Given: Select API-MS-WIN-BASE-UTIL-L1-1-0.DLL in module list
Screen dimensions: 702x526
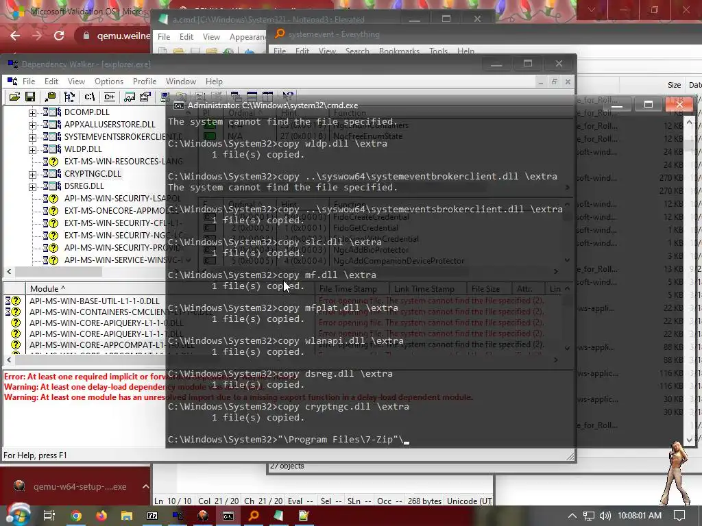Looking at the screenshot, I should pos(95,301).
